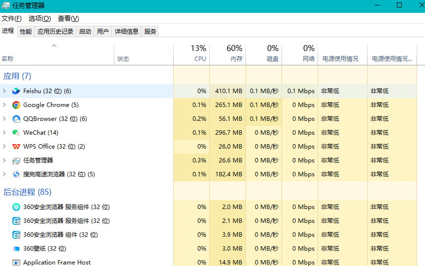Select the Application Frame Host process

point(208,262)
